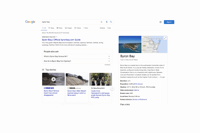Switch to the Videos tab
The width and height of the screenshot is (200, 133).
(x=78, y=28)
